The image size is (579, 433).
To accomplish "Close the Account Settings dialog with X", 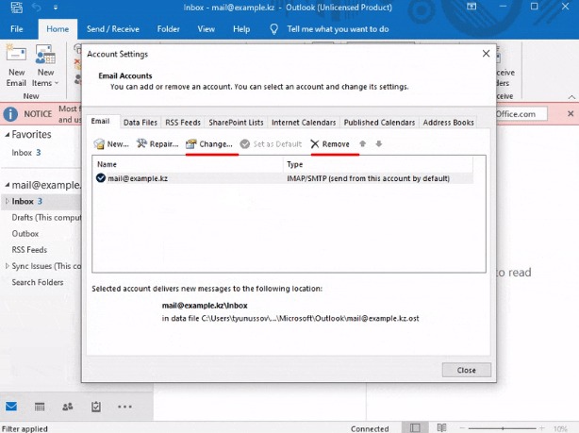I will (x=486, y=54).
